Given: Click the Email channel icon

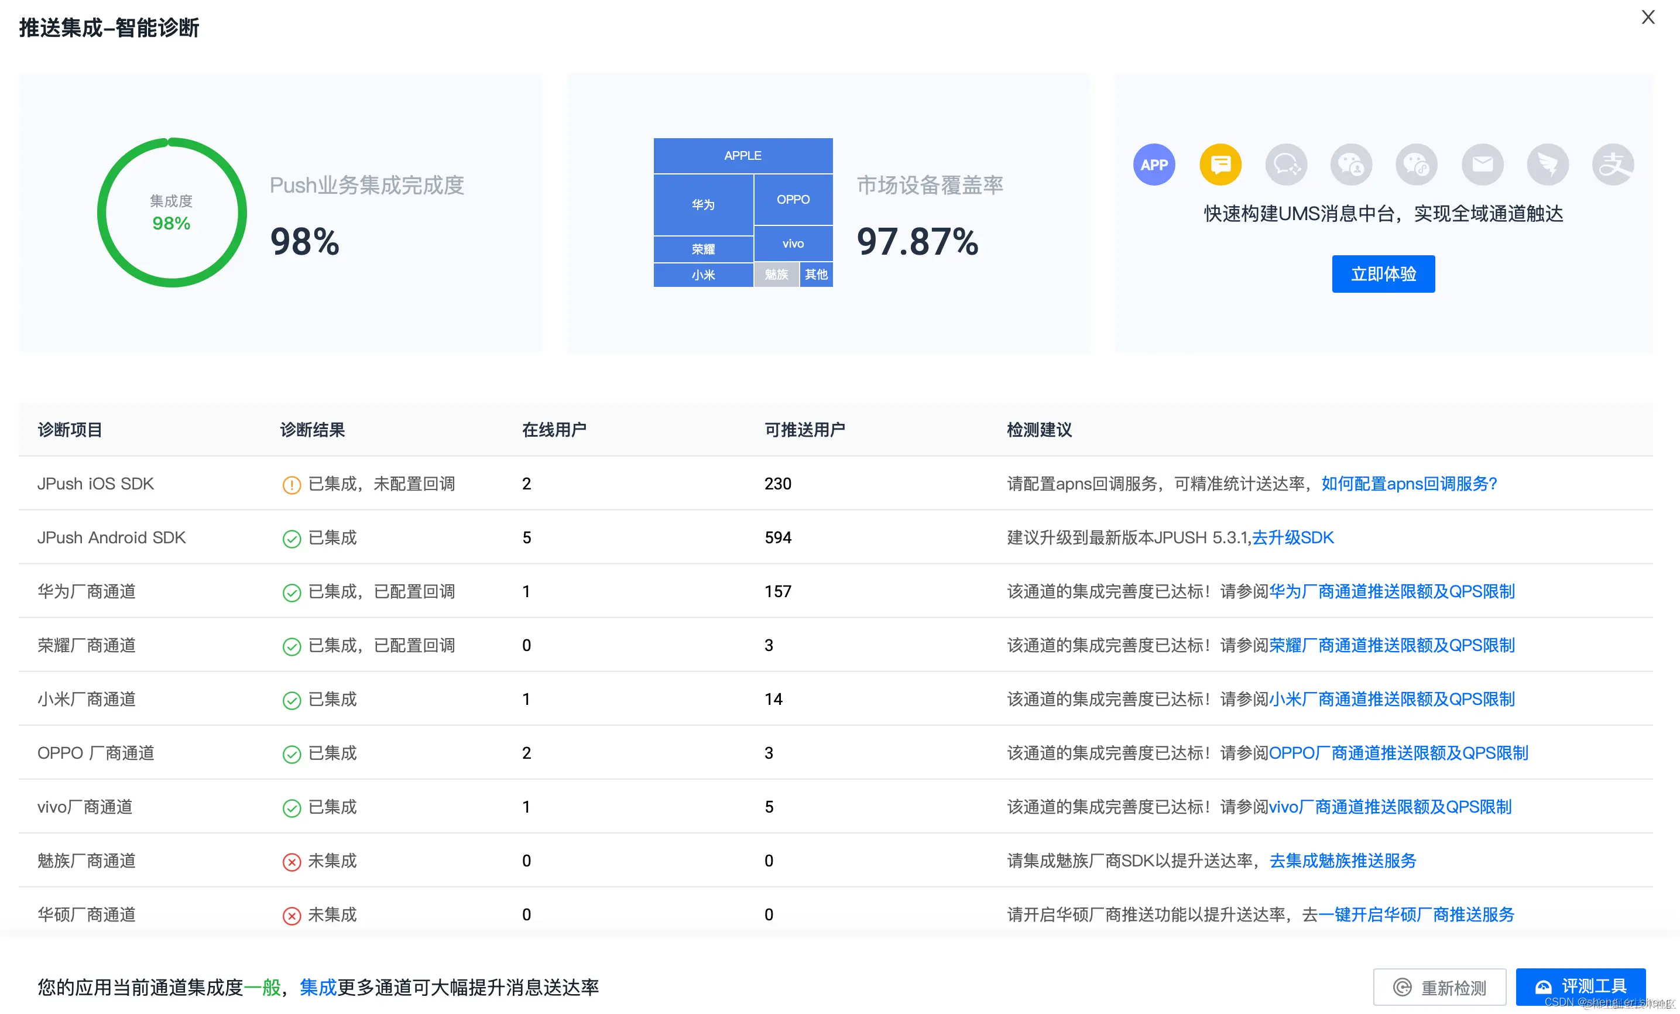Looking at the screenshot, I should coord(1482,165).
